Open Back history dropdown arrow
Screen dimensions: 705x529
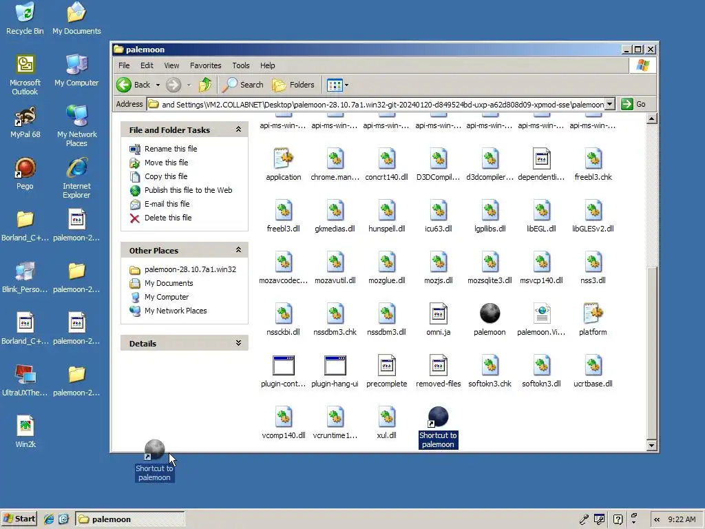click(x=158, y=85)
